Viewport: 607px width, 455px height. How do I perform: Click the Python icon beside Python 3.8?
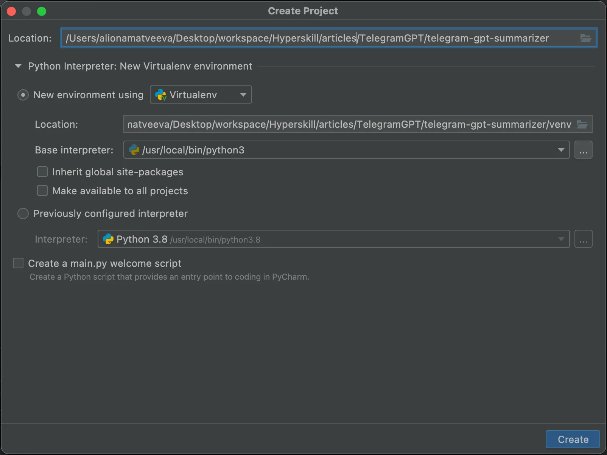(108, 239)
